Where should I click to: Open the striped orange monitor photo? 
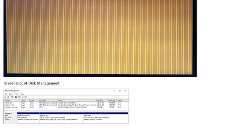100,38
